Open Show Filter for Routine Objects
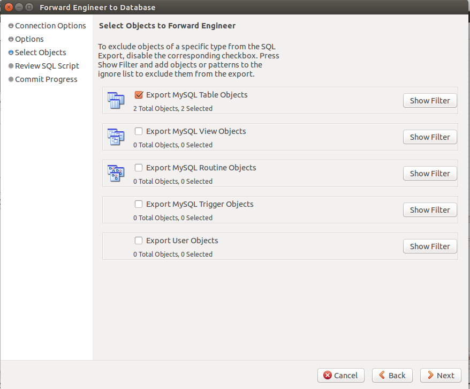Viewport: 470px width, 389px height. (430, 174)
